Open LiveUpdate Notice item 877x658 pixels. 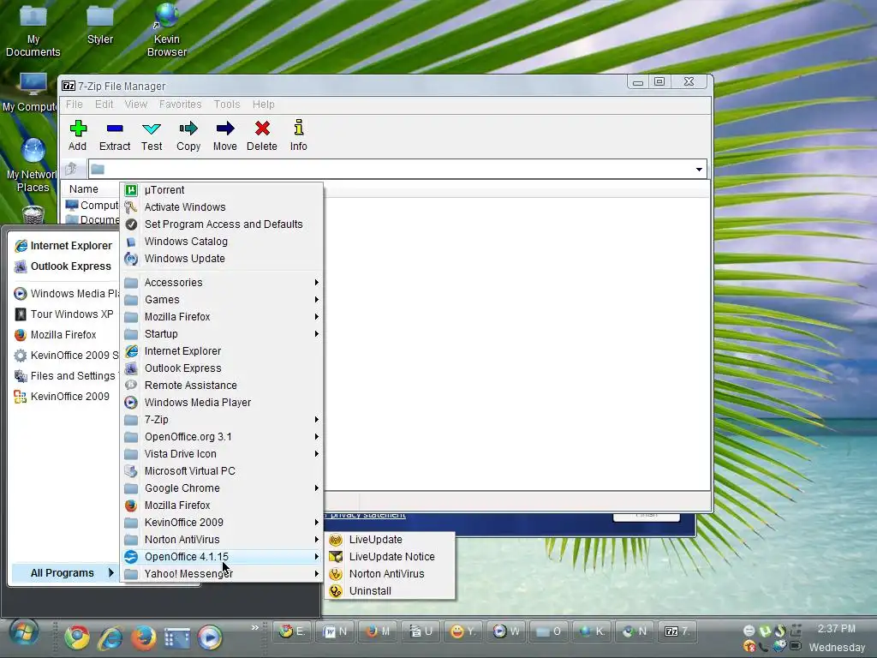click(x=391, y=557)
